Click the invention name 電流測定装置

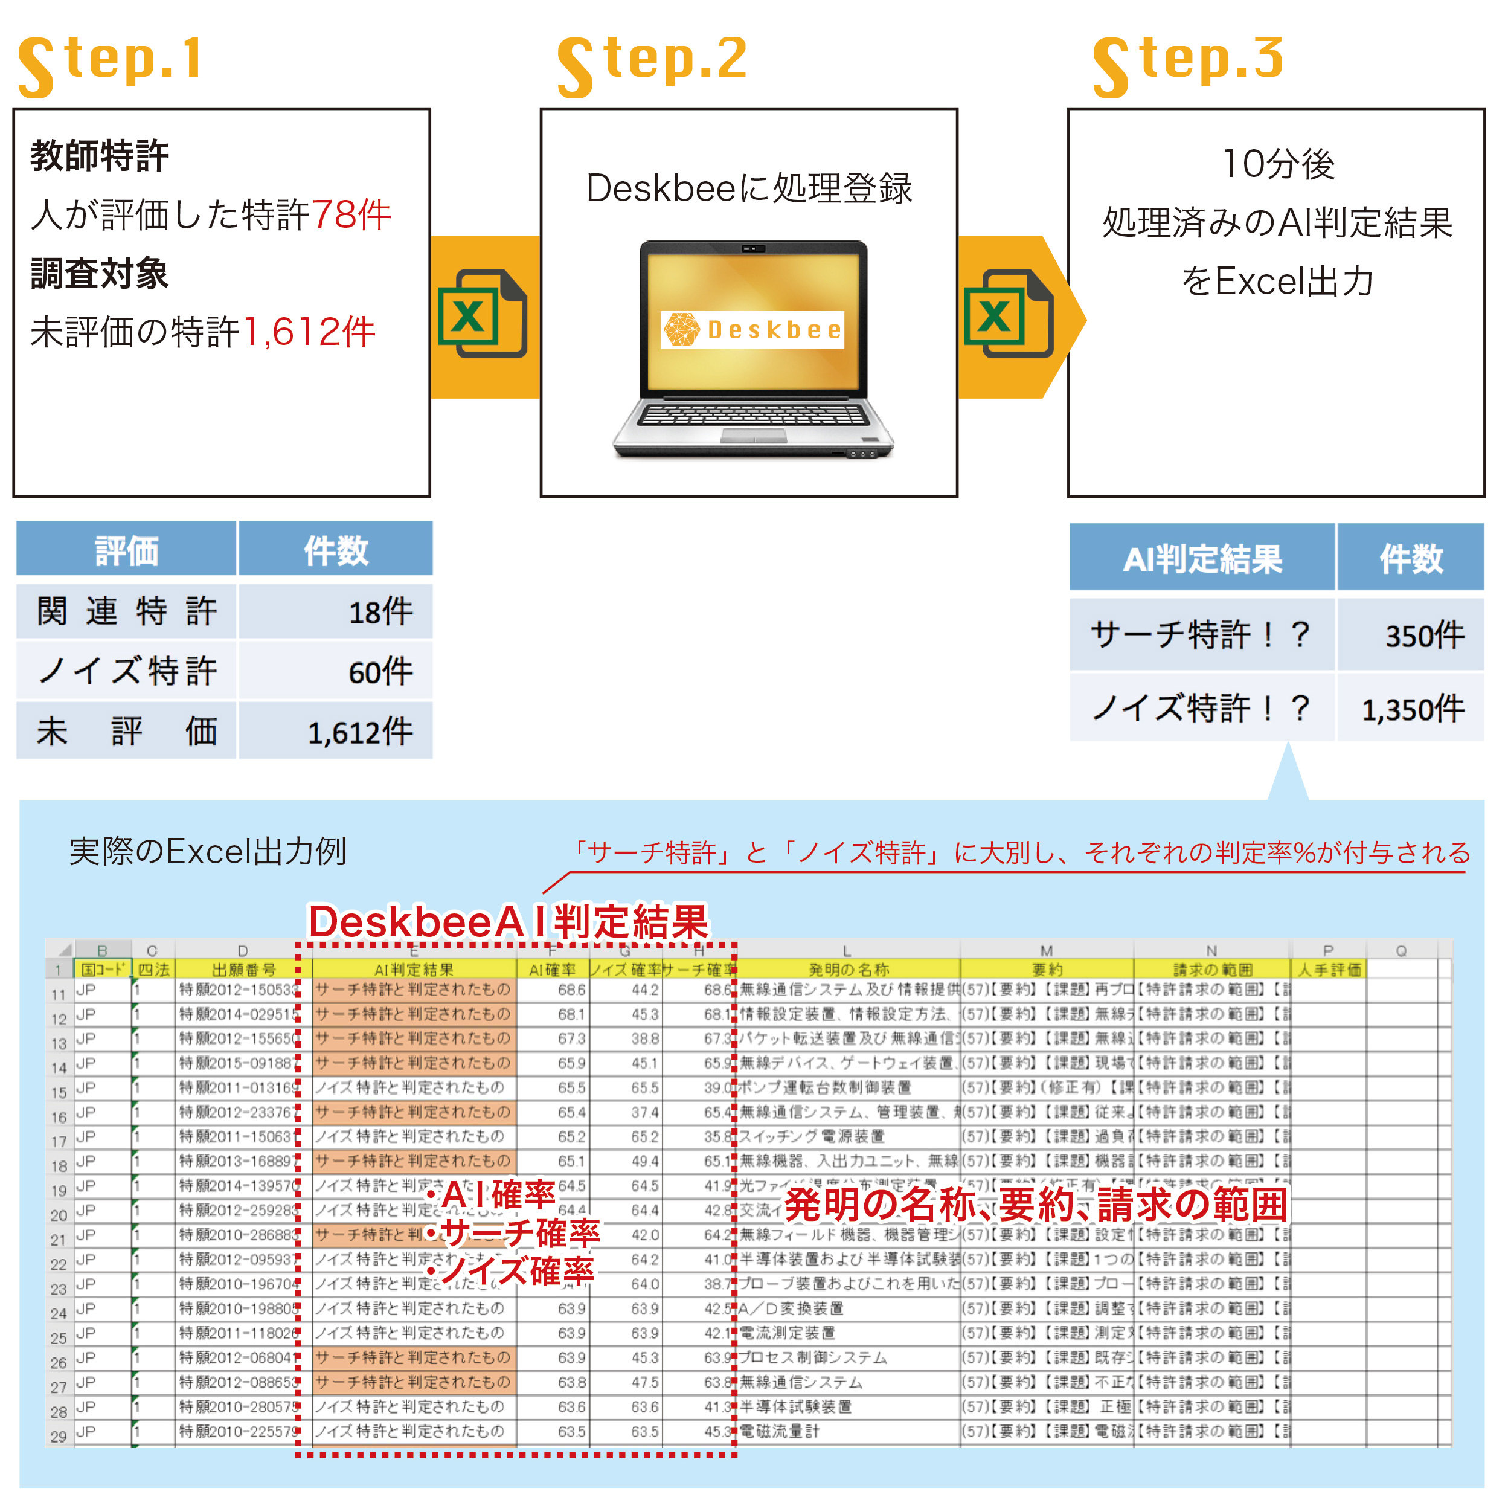(x=787, y=1333)
